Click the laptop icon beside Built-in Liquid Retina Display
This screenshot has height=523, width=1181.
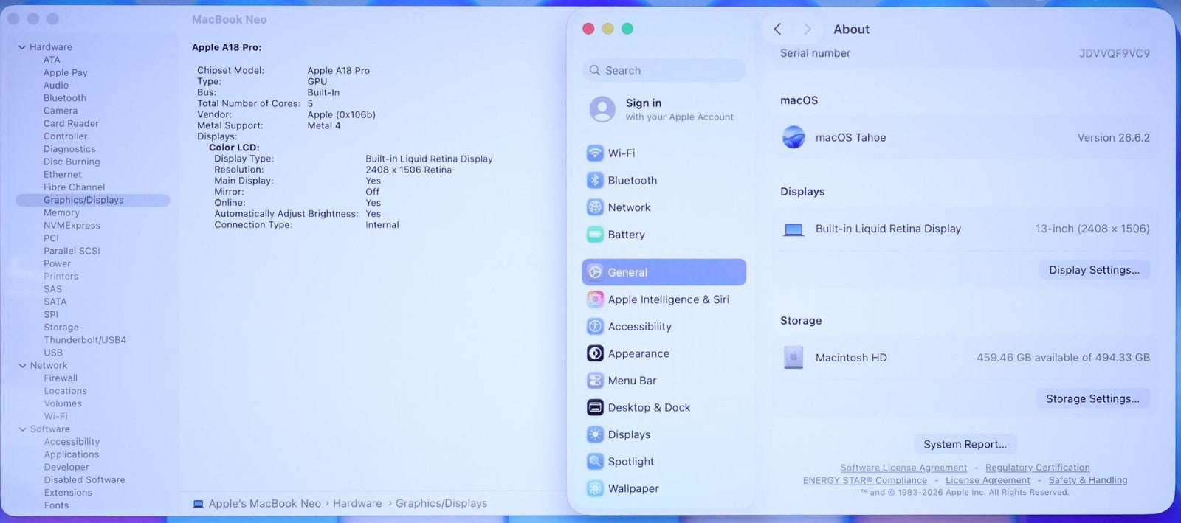coord(793,229)
